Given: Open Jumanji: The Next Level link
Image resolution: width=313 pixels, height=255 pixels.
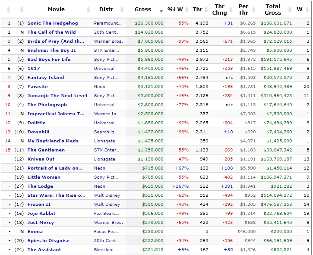Looking at the screenshot, I should point(57,96).
